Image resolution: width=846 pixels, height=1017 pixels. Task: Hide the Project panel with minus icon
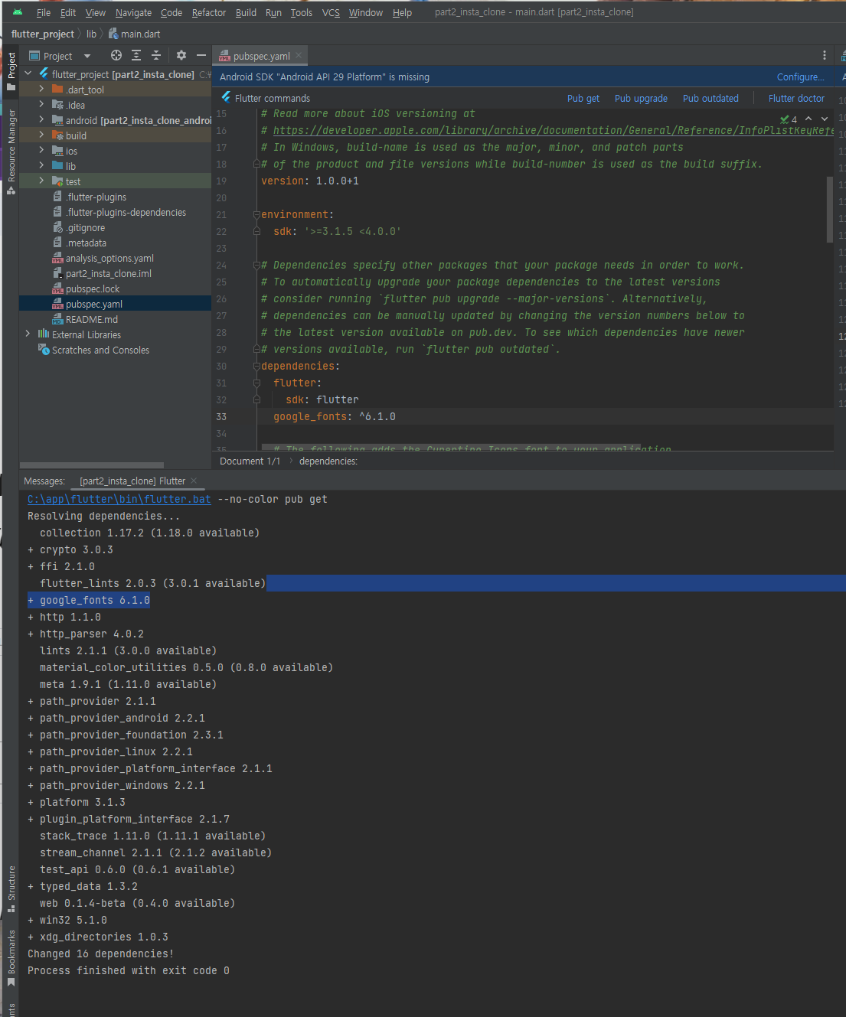(x=201, y=55)
